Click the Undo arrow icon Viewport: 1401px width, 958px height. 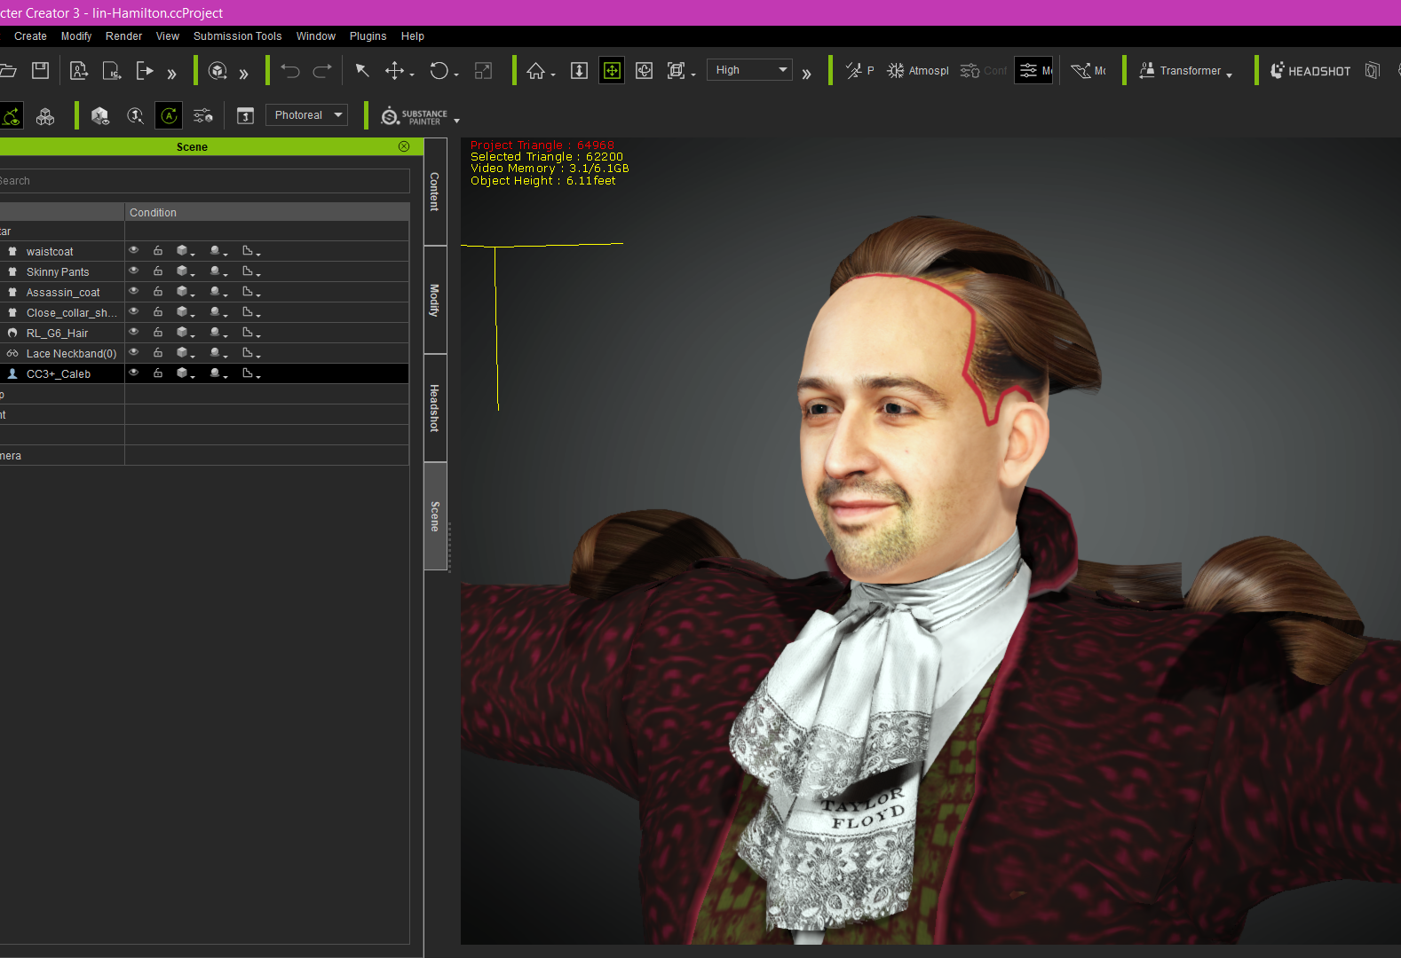(x=290, y=71)
